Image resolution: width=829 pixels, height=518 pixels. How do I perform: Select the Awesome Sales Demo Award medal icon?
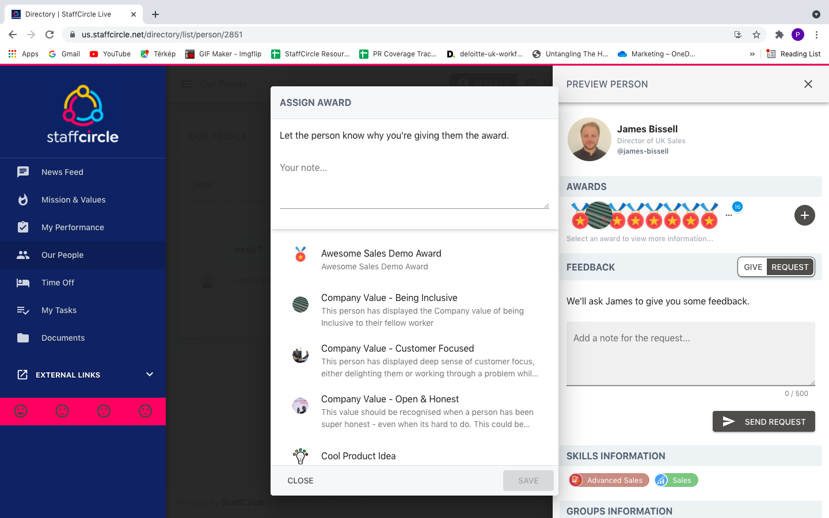301,254
